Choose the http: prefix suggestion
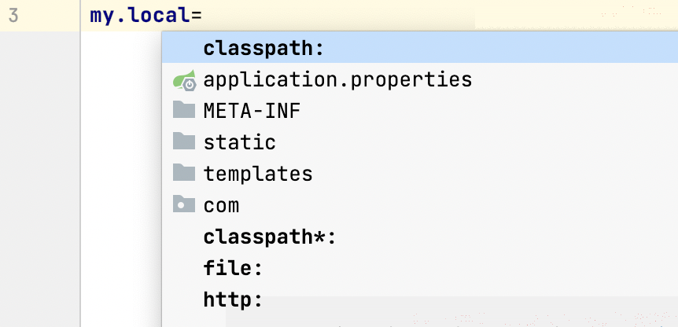This screenshot has width=678, height=327. [420, 299]
